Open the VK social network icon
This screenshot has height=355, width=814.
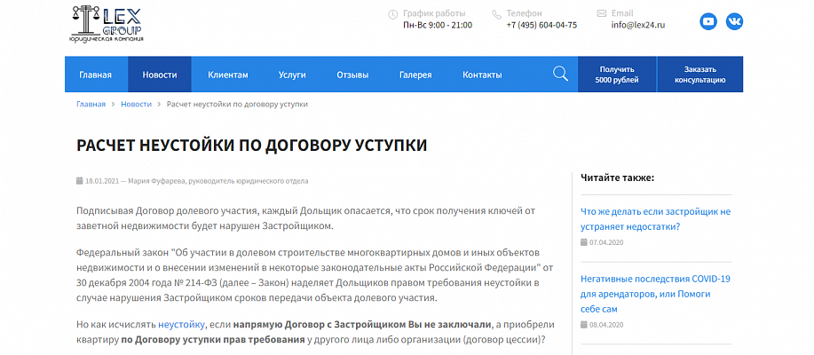734,21
